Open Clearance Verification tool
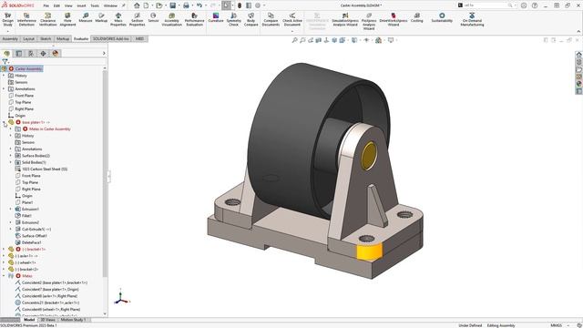 [48, 19]
